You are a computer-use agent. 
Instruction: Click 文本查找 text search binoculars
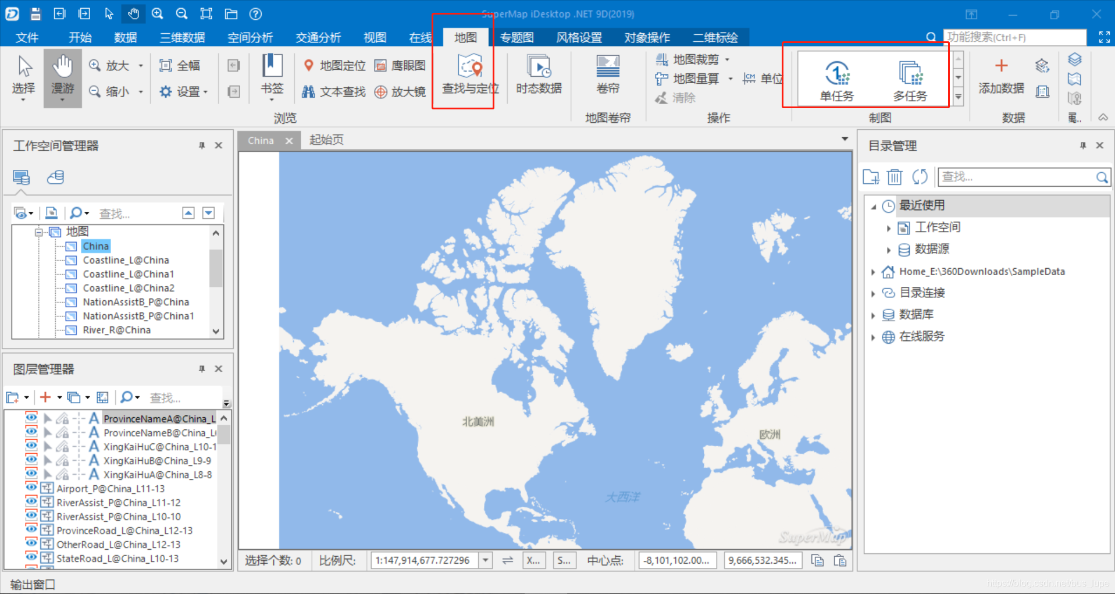tap(334, 91)
